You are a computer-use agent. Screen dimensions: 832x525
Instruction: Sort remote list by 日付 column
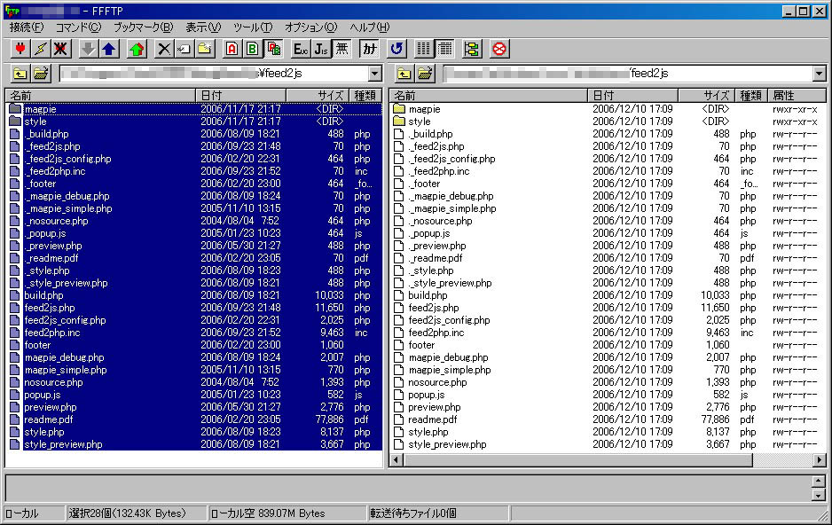(x=633, y=96)
